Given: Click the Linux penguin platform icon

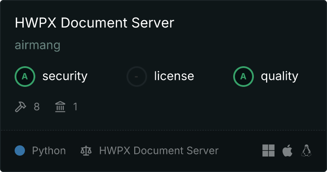Looking at the screenshot, I should (x=306, y=150).
